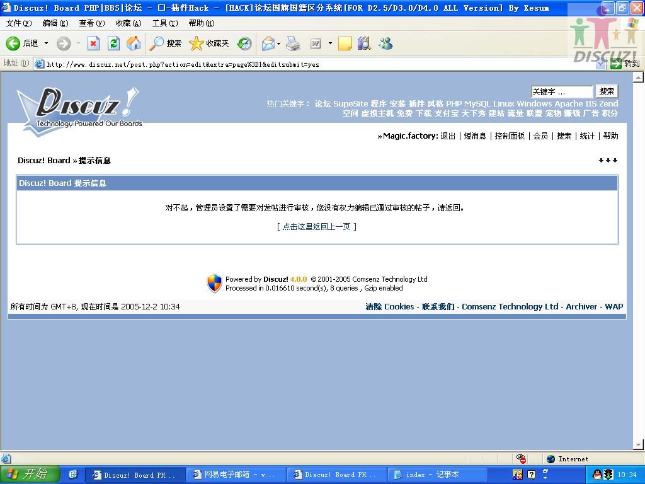The height and width of the screenshot is (484, 645).
Task: Click the 点击这里返回上一页 link
Action: [316, 227]
